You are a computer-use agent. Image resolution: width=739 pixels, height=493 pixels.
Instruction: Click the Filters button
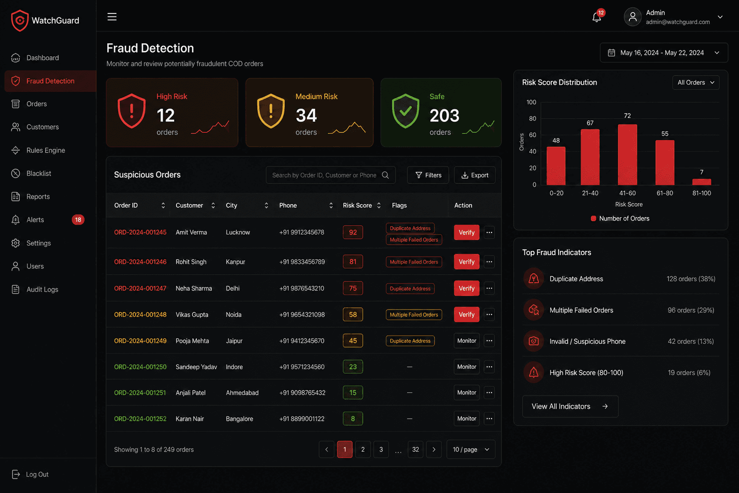click(428, 175)
